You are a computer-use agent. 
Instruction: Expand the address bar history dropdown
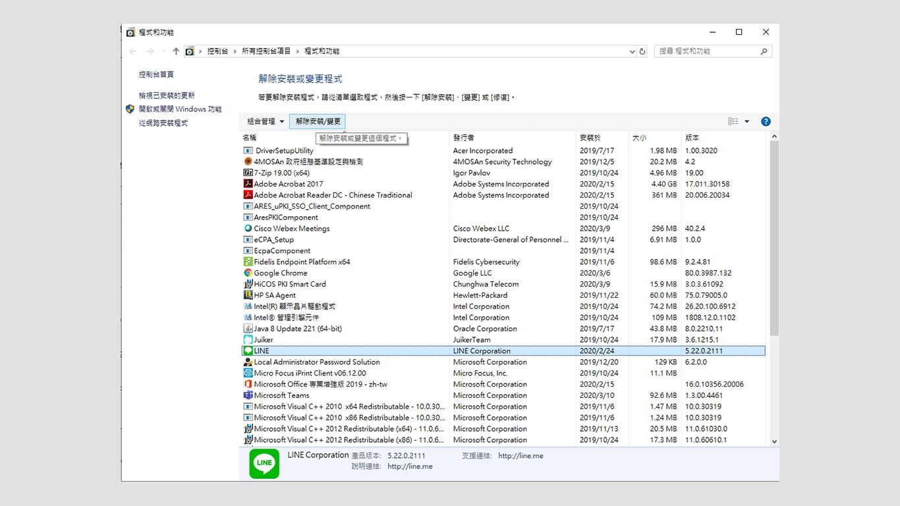coord(633,51)
